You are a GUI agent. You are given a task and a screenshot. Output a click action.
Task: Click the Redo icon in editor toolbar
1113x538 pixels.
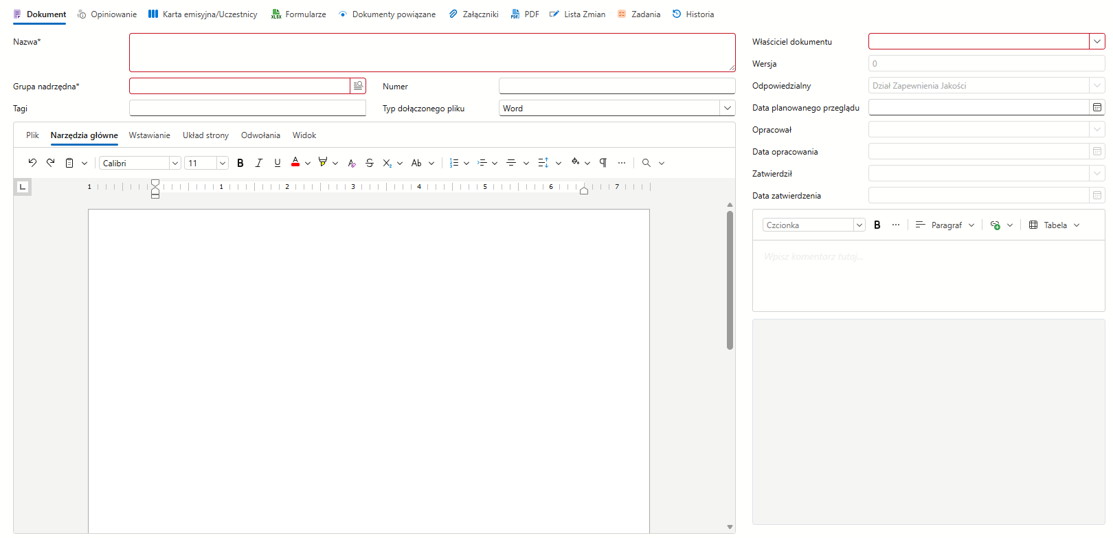pos(51,163)
